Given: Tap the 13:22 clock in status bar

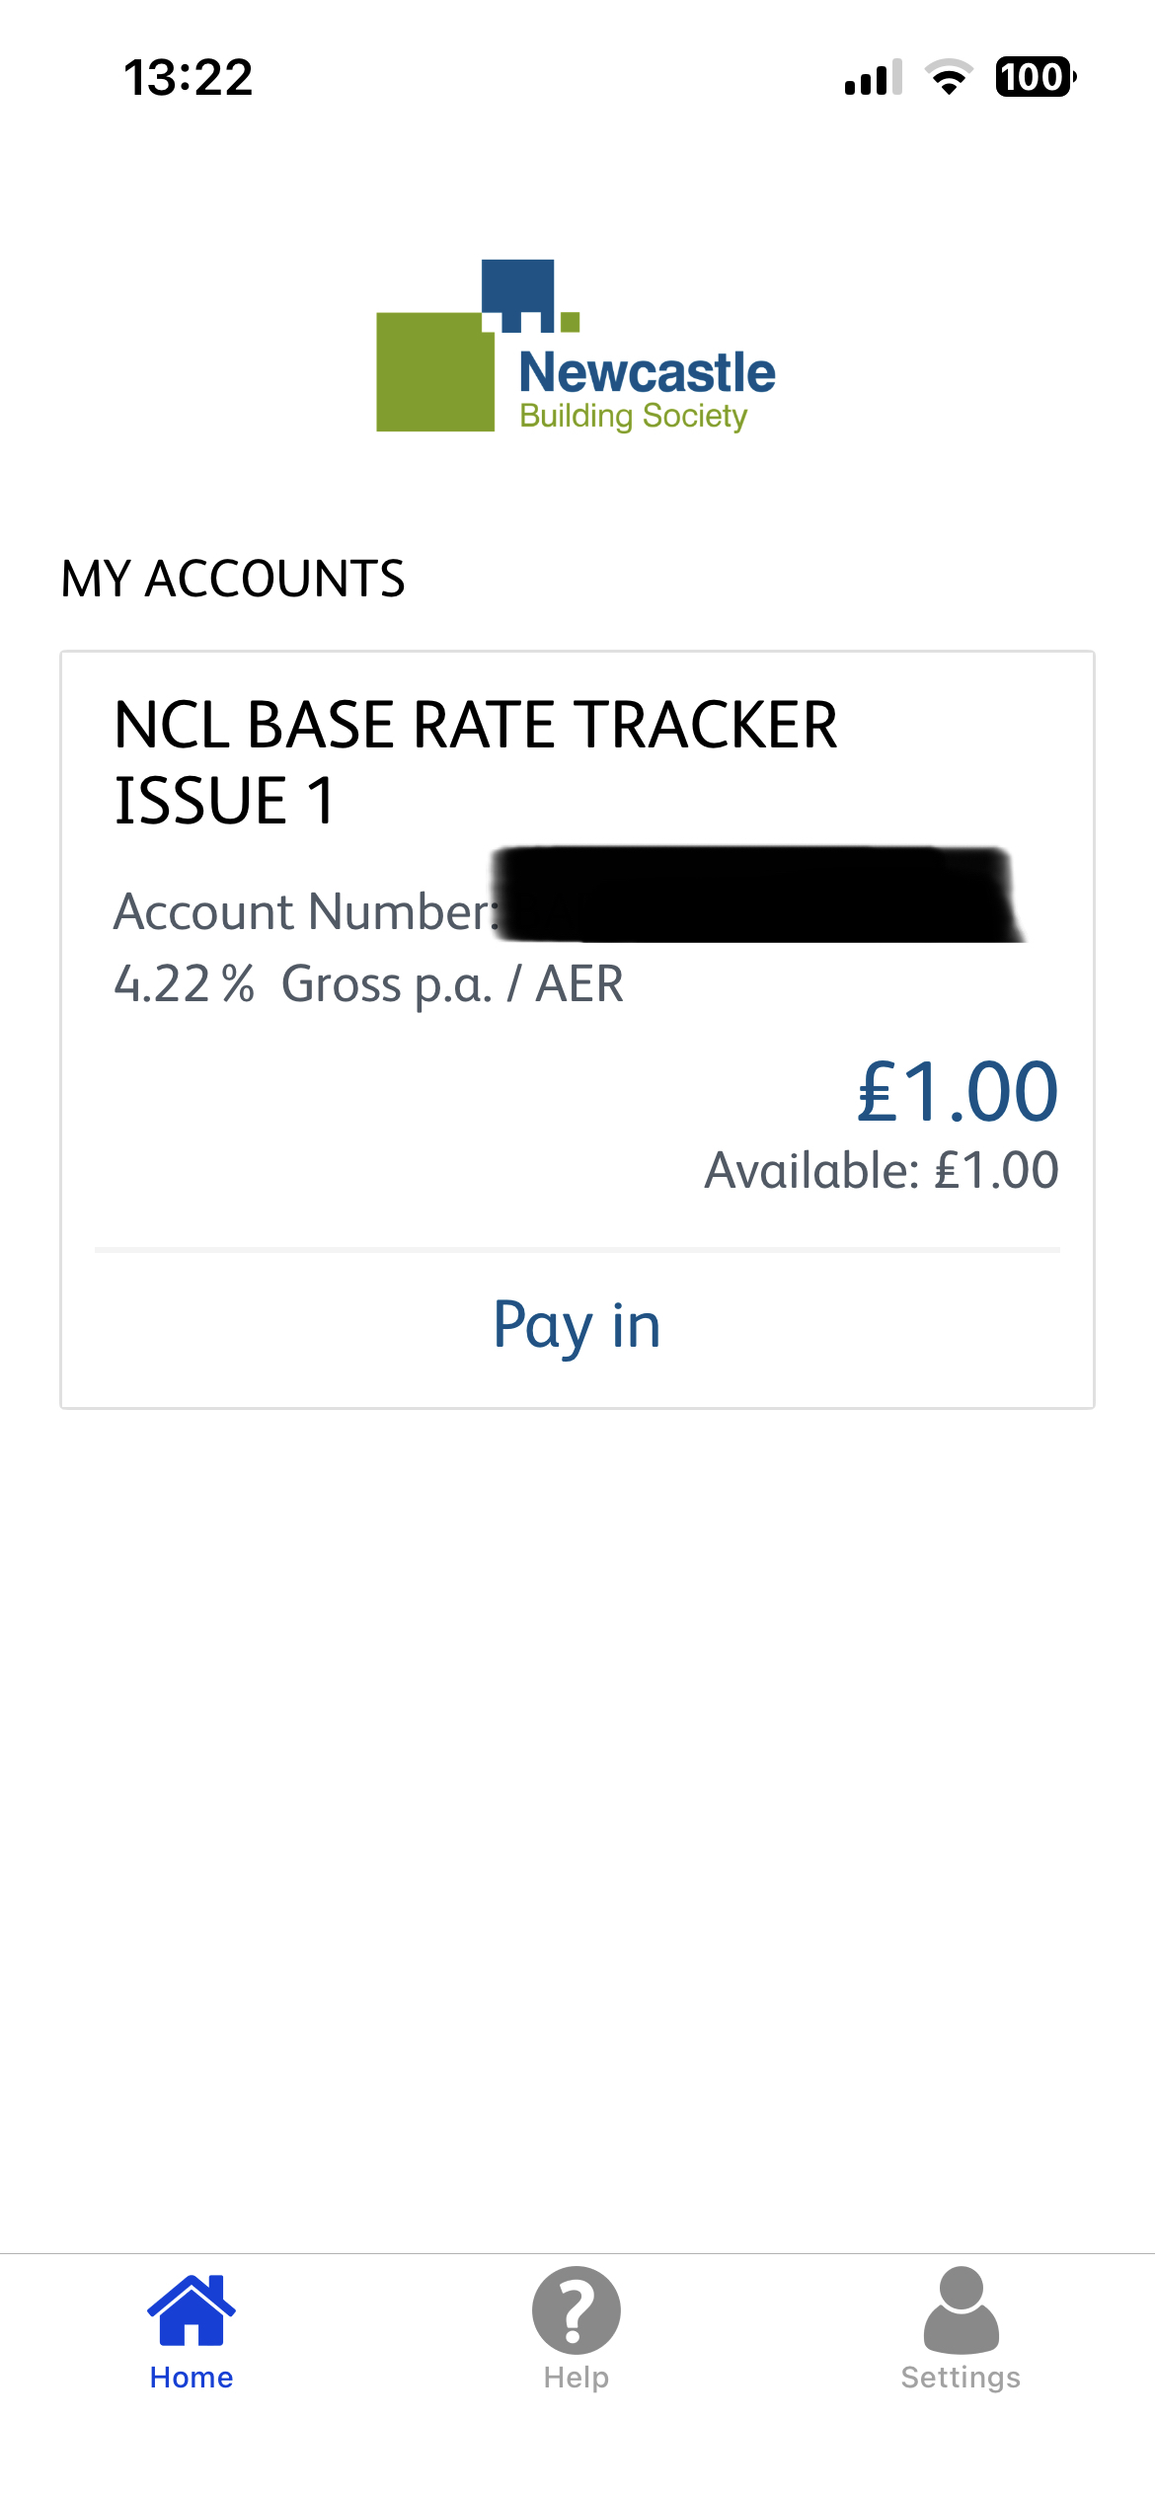Looking at the screenshot, I should tap(189, 77).
